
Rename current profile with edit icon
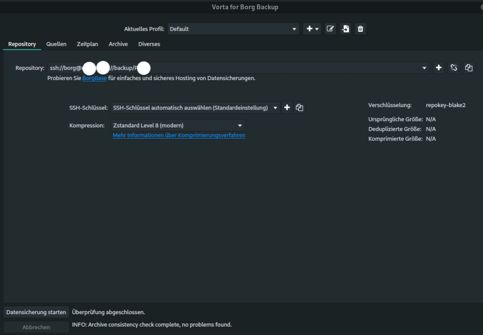[x=330, y=29]
